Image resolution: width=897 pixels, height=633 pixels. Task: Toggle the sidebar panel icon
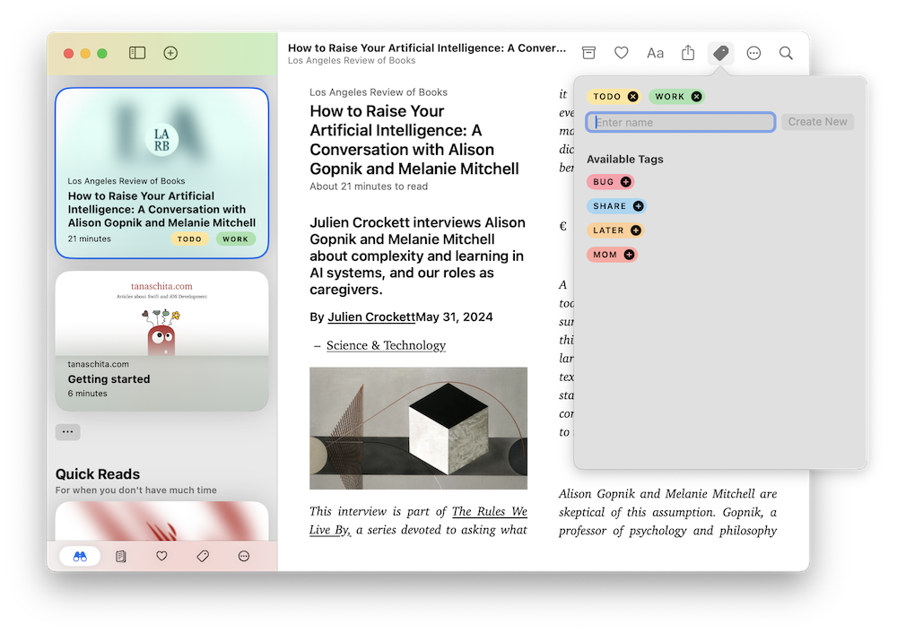pos(137,53)
